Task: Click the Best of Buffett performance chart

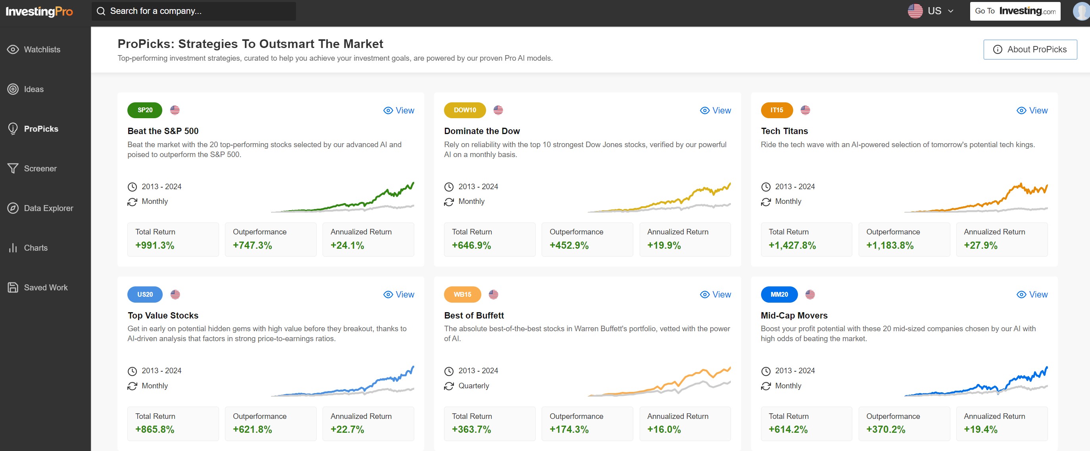Action: point(659,381)
